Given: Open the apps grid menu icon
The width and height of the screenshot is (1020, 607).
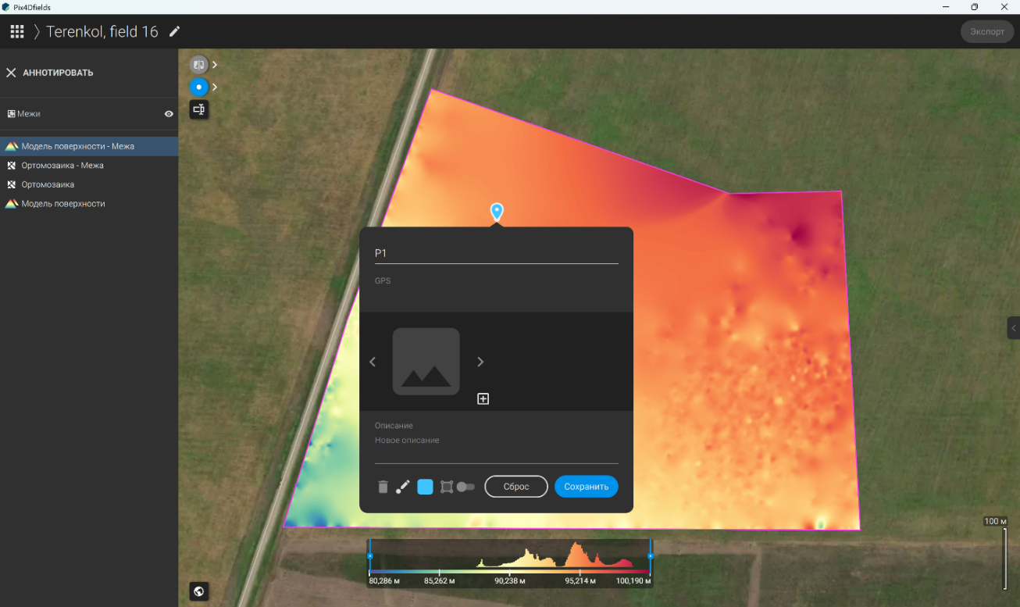Looking at the screenshot, I should (16, 32).
